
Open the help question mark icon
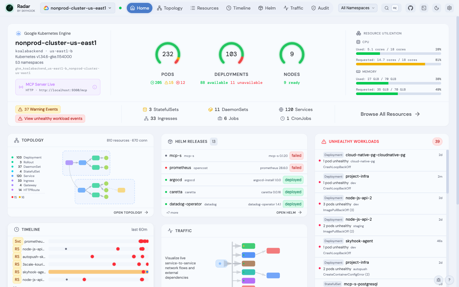click(x=449, y=280)
